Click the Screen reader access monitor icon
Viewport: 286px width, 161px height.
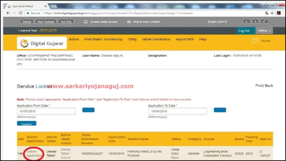85,22
